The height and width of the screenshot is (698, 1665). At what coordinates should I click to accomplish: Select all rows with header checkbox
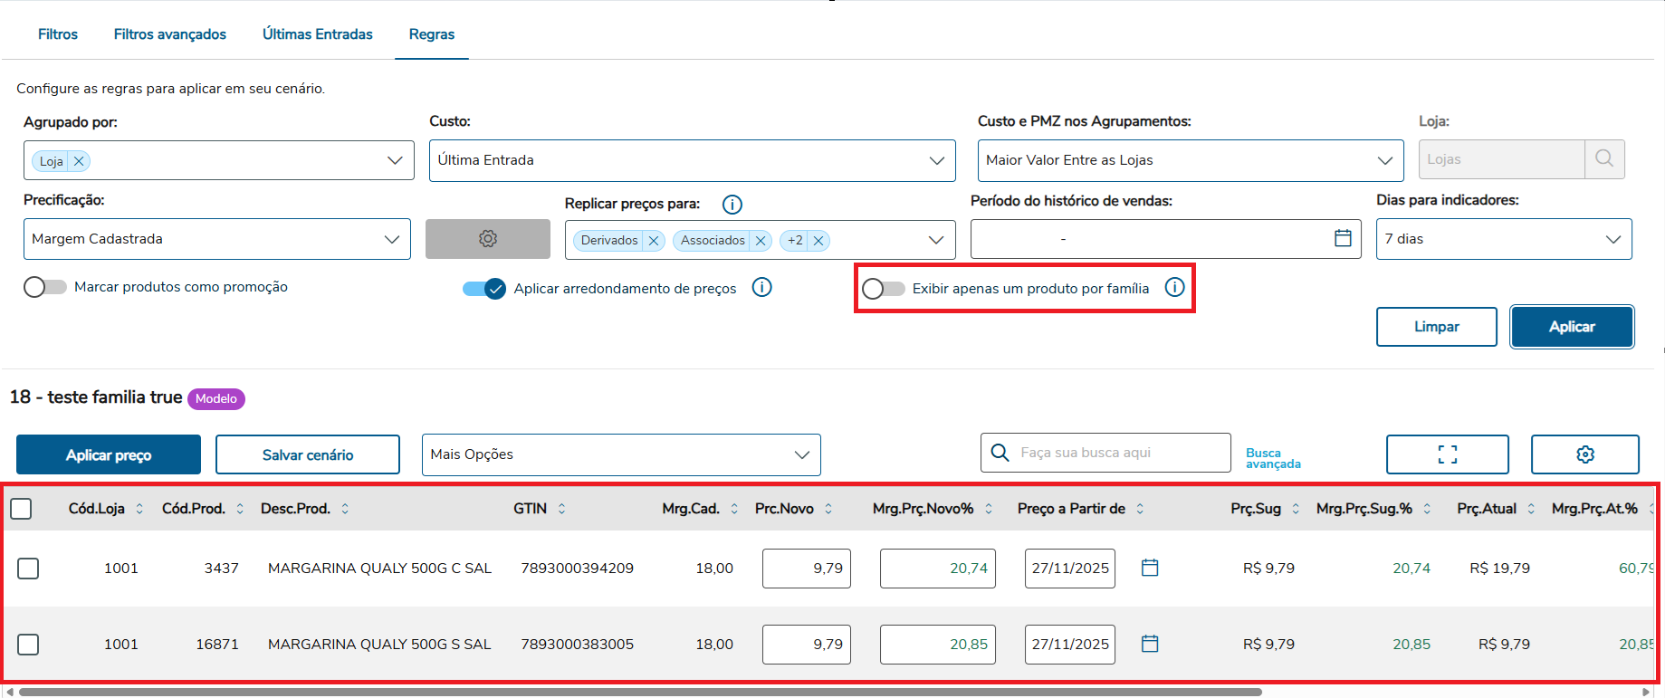point(21,509)
